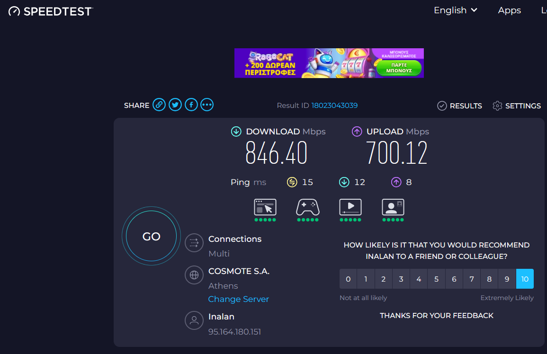The width and height of the screenshot is (547, 354).
Task: Click the Connections mode icon
Action: click(194, 243)
